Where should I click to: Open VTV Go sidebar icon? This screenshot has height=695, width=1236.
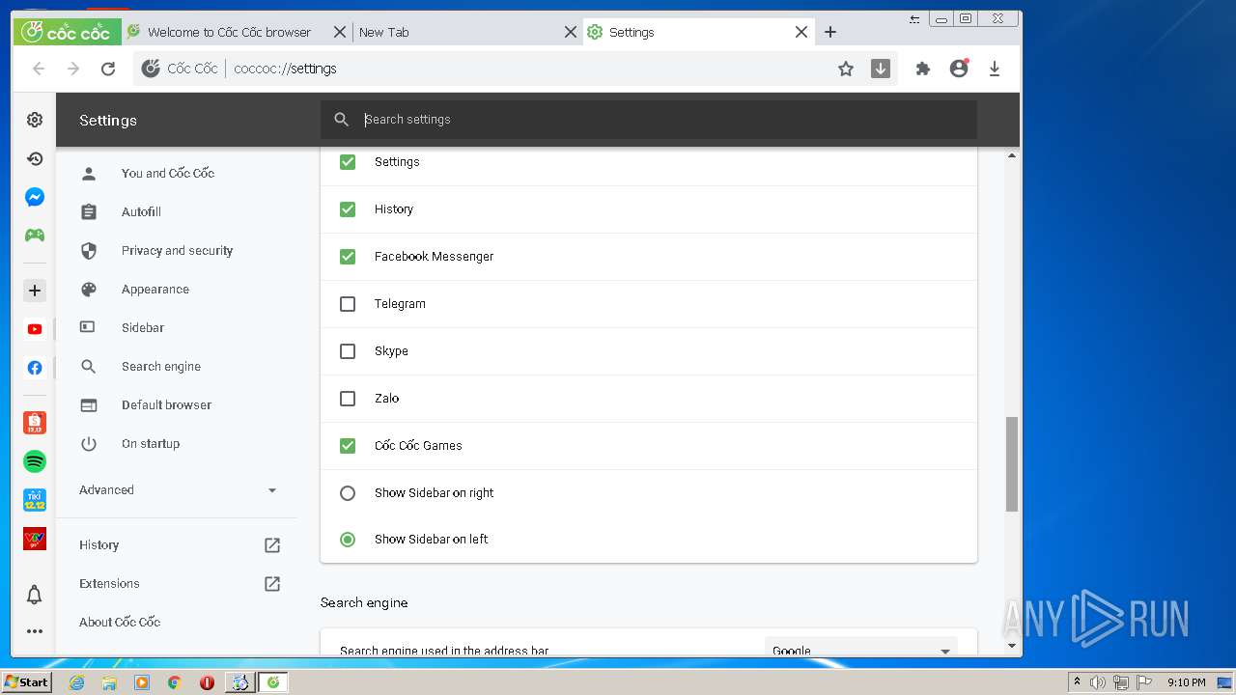tap(35, 539)
